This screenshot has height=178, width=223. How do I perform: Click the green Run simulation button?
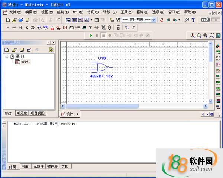coord(91,35)
